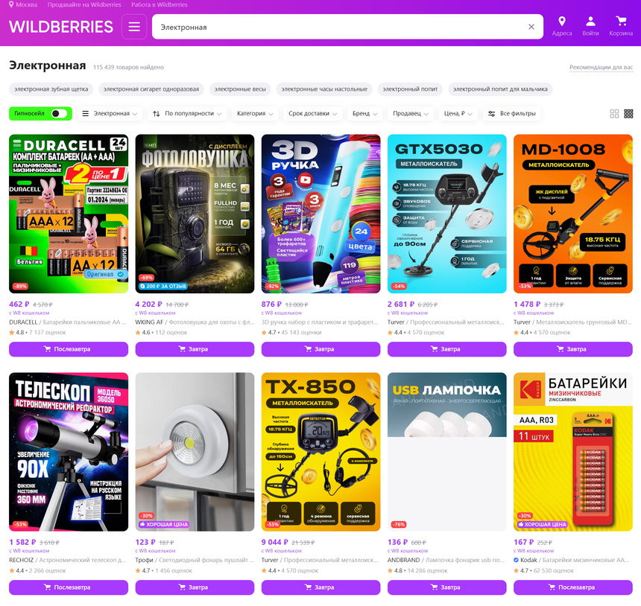Expand the Цена, ₽ price dropdown
The height and width of the screenshot is (606, 641).
tap(458, 113)
